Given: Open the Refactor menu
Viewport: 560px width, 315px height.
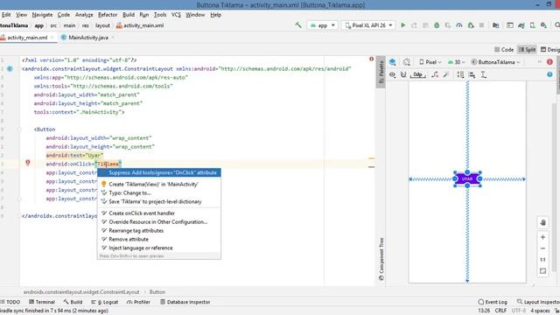Looking at the screenshot, I should pyautogui.click(x=108, y=15).
